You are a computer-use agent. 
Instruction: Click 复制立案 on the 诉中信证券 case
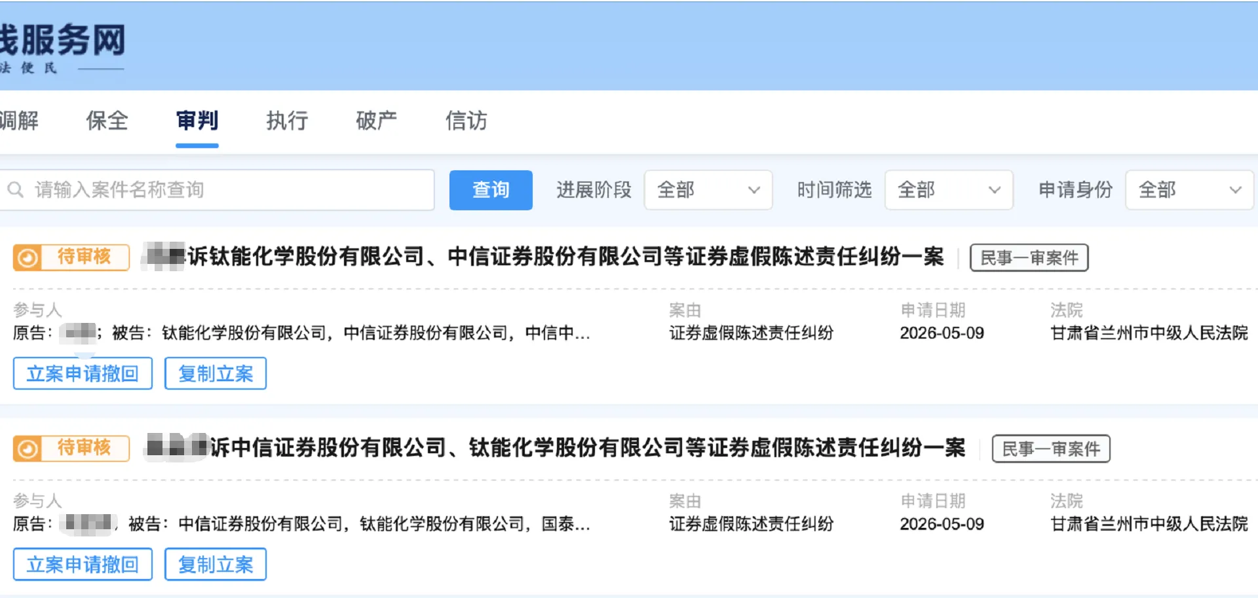coord(216,565)
